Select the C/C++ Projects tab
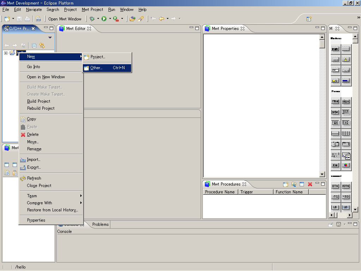The image size is (361, 271). 19,29
